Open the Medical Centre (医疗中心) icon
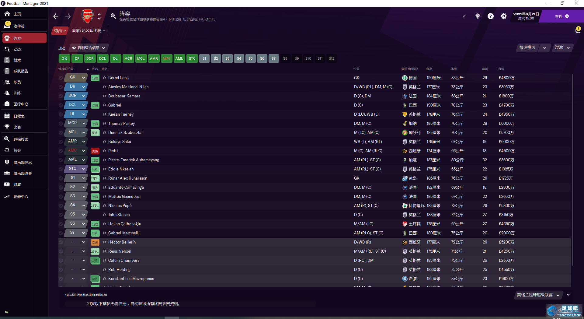Viewport: 584px width, 319px height. 7,104
